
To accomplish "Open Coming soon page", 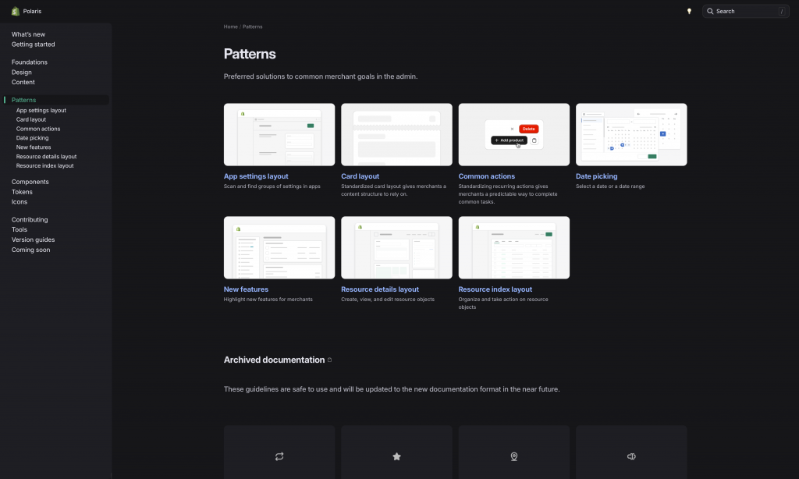I will tap(31, 250).
